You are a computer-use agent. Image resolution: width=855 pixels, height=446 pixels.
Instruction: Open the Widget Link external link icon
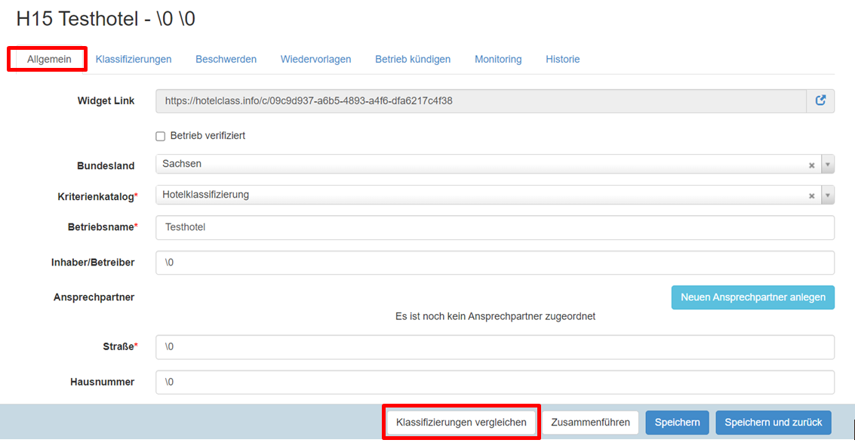click(x=820, y=100)
